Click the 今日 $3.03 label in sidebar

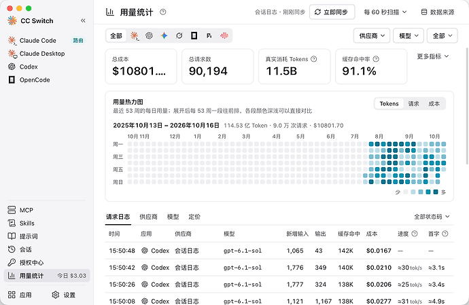click(72, 276)
